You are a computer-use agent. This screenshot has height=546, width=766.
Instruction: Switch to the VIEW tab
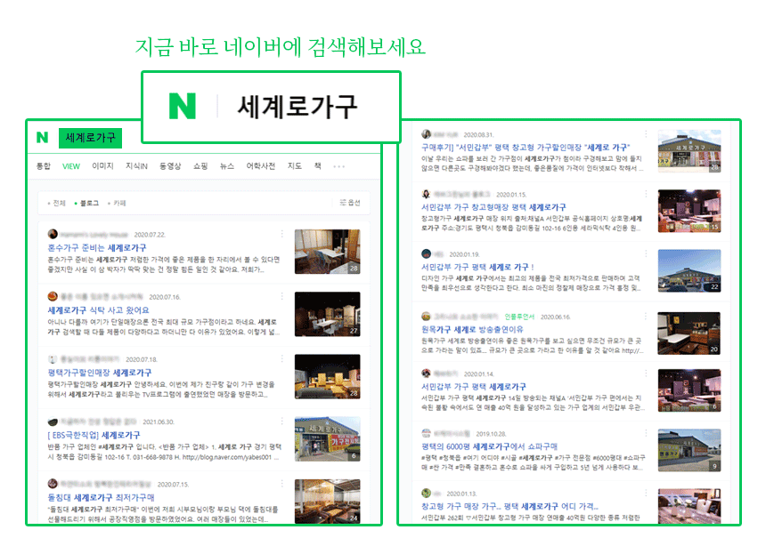pyautogui.click(x=71, y=166)
